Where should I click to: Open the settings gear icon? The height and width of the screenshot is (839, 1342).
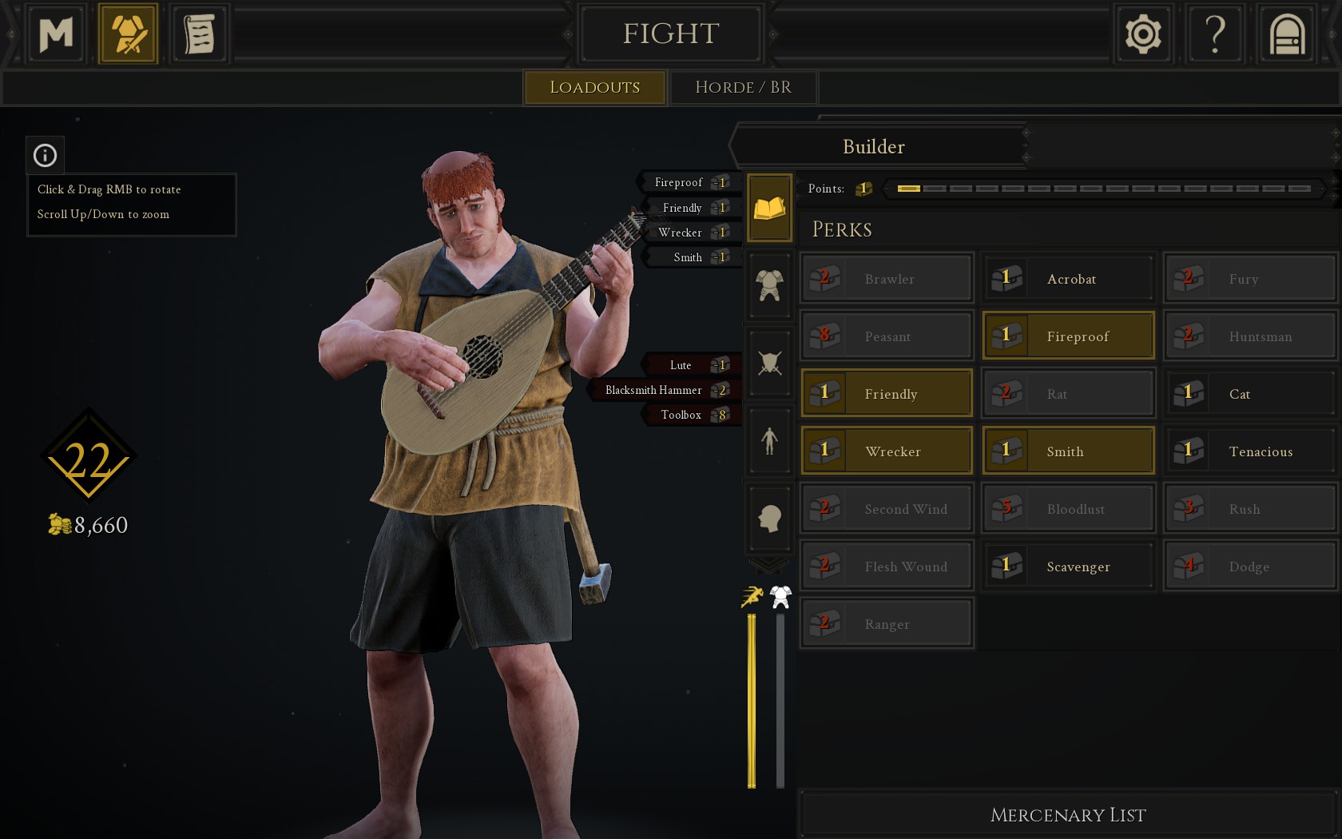click(x=1143, y=34)
